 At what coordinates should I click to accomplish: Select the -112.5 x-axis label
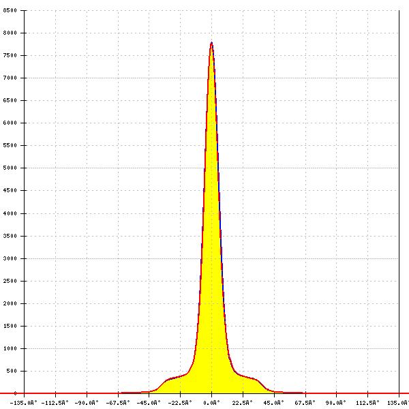[x=55, y=403]
